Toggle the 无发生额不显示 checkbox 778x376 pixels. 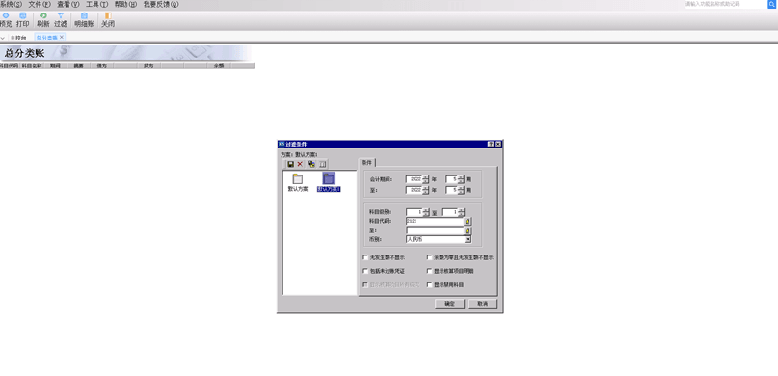(365, 257)
